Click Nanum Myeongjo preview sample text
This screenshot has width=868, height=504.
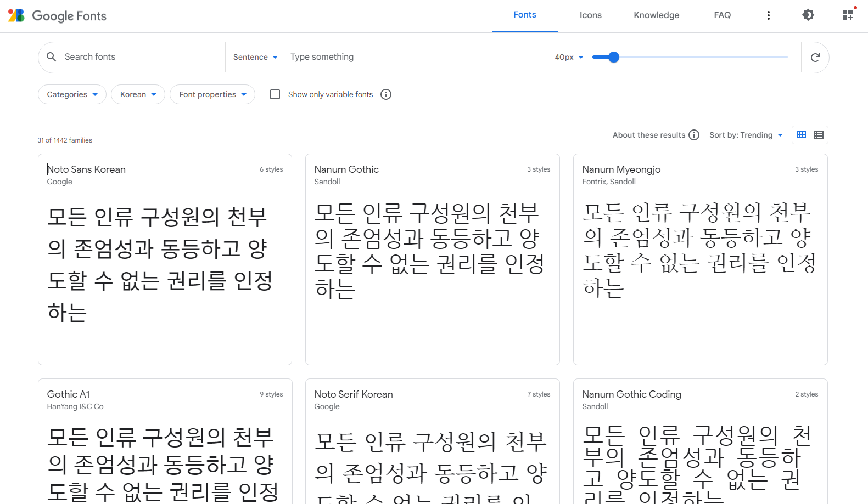699,250
